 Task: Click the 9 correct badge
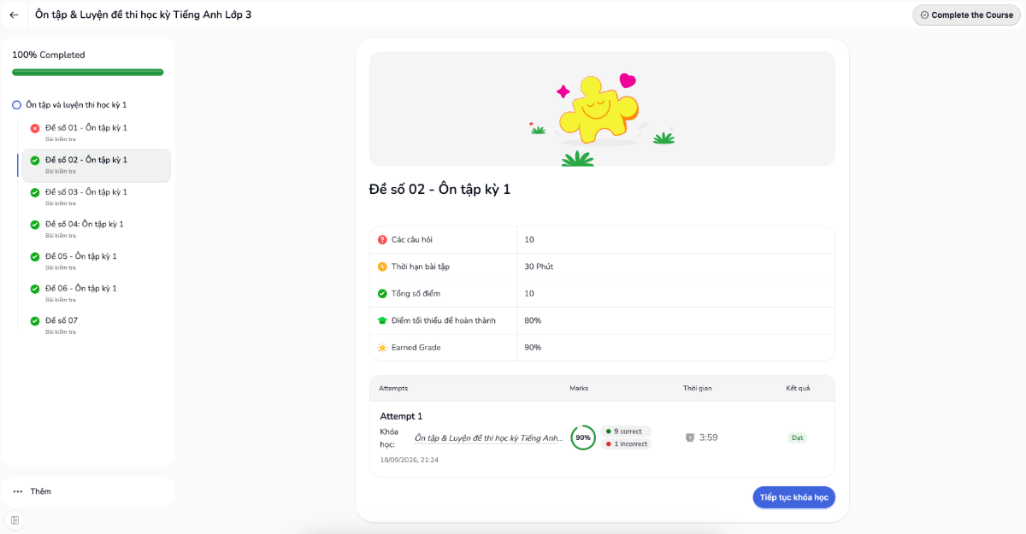point(626,431)
